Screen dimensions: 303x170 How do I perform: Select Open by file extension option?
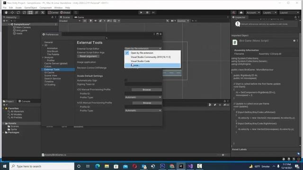[x=152, y=53]
